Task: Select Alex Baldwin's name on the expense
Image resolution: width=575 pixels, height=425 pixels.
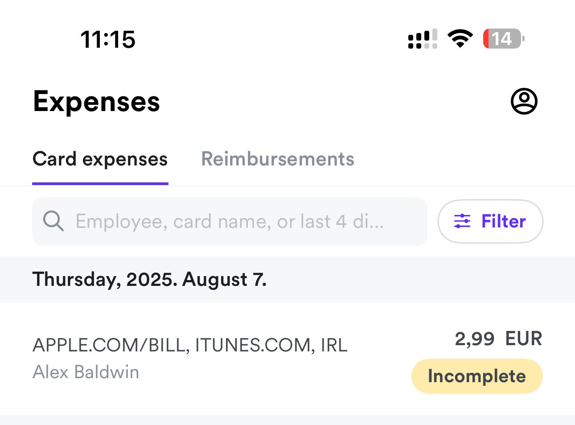Action: coord(86,372)
